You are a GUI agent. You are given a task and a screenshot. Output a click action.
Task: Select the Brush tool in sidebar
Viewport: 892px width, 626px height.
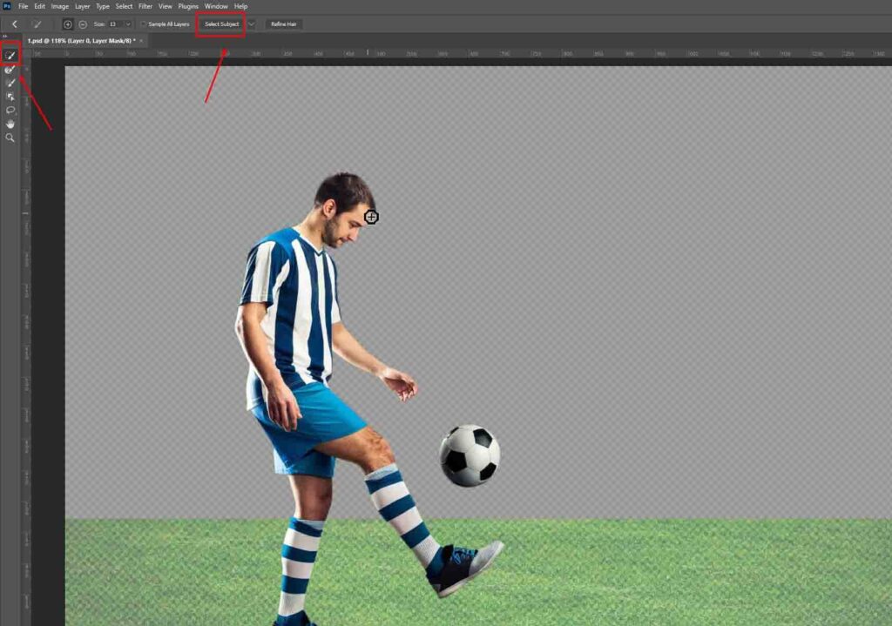[10, 83]
